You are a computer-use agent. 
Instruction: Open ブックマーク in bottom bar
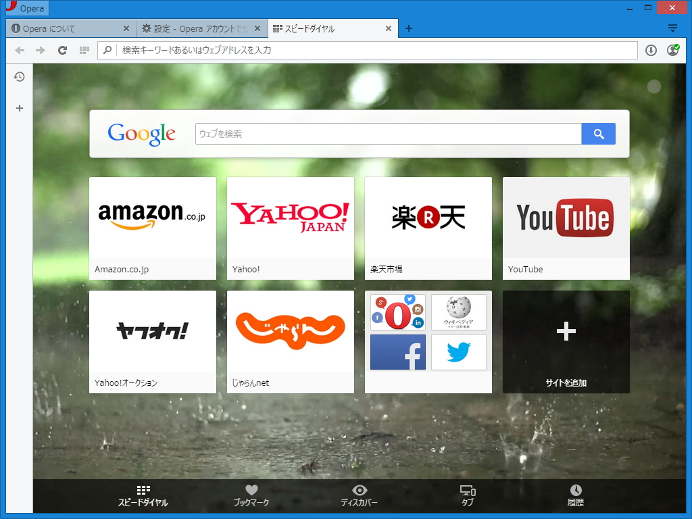(x=251, y=495)
